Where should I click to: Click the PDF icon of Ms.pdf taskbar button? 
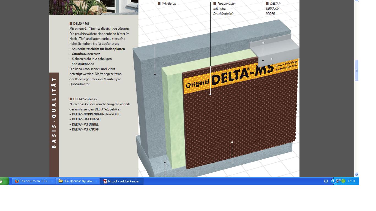click(105, 181)
